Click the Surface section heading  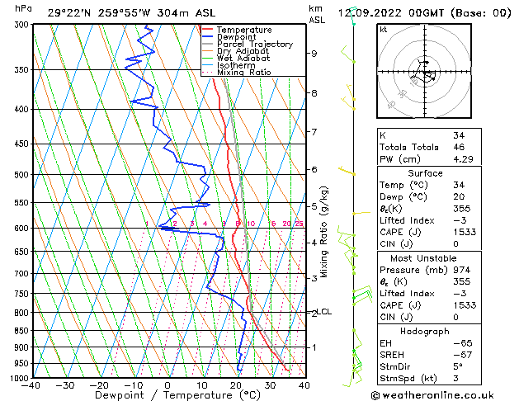pos(425,173)
